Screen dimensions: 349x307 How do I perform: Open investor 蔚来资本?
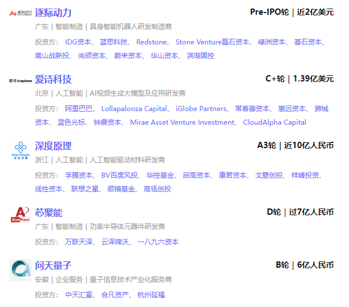pos(128,56)
